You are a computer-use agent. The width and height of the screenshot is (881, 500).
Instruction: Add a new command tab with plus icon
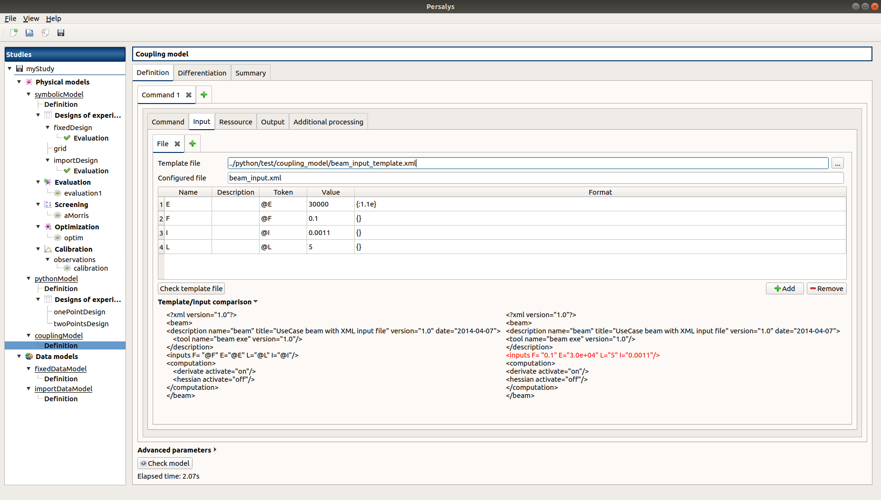pyautogui.click(x=204, y=95)
